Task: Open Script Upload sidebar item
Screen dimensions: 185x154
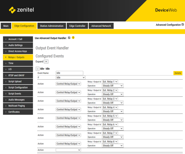Action: 18,81
